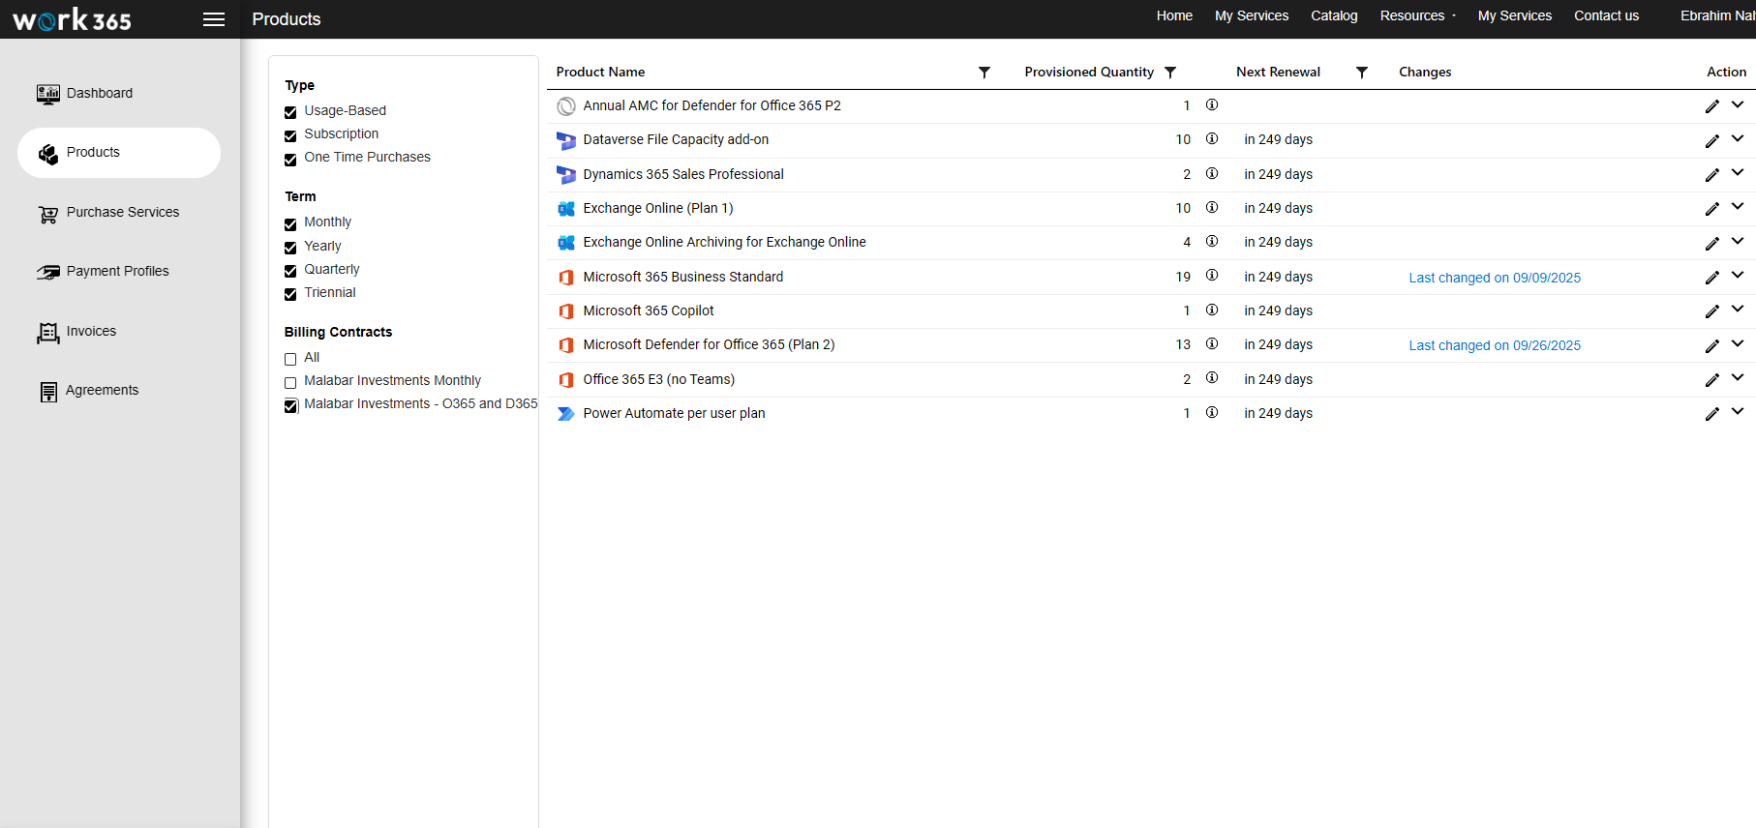This screenshot has width=1756, height=828.
Task: Uncheck One Time Purchases filter
Action: (290, 160)
